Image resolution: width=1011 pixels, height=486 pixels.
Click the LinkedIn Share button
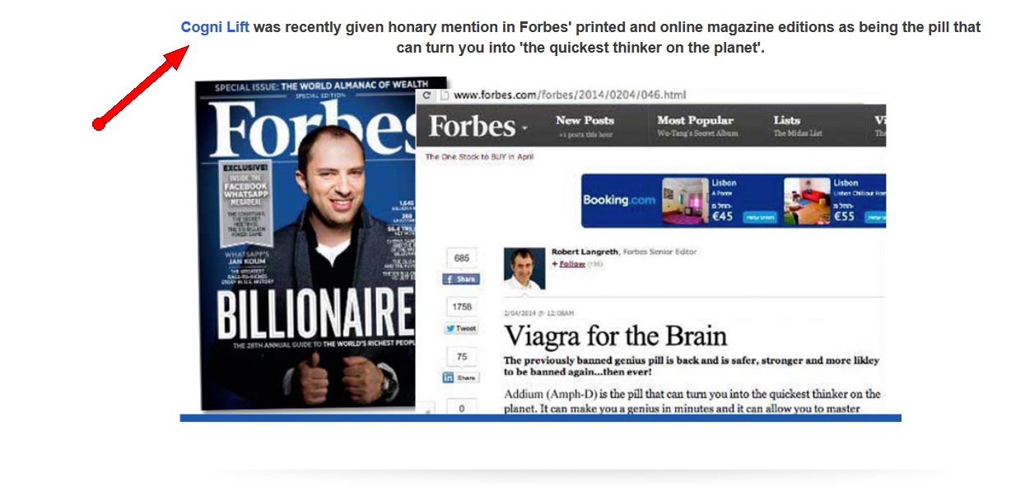460,377
